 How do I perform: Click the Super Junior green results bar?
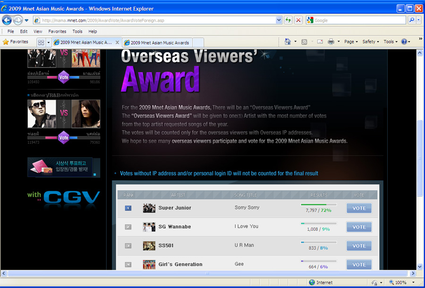[x=318, y=205]
